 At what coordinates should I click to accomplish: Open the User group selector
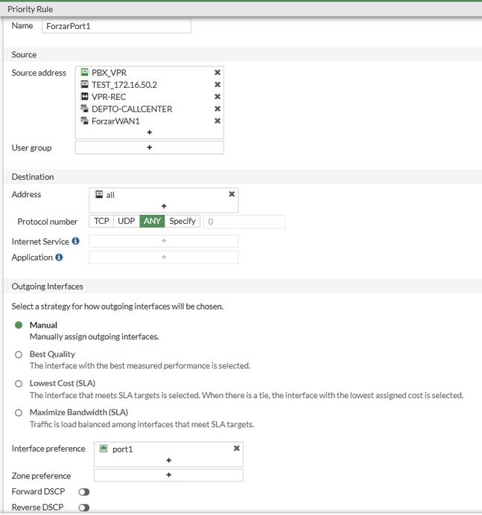coord(149,147)
